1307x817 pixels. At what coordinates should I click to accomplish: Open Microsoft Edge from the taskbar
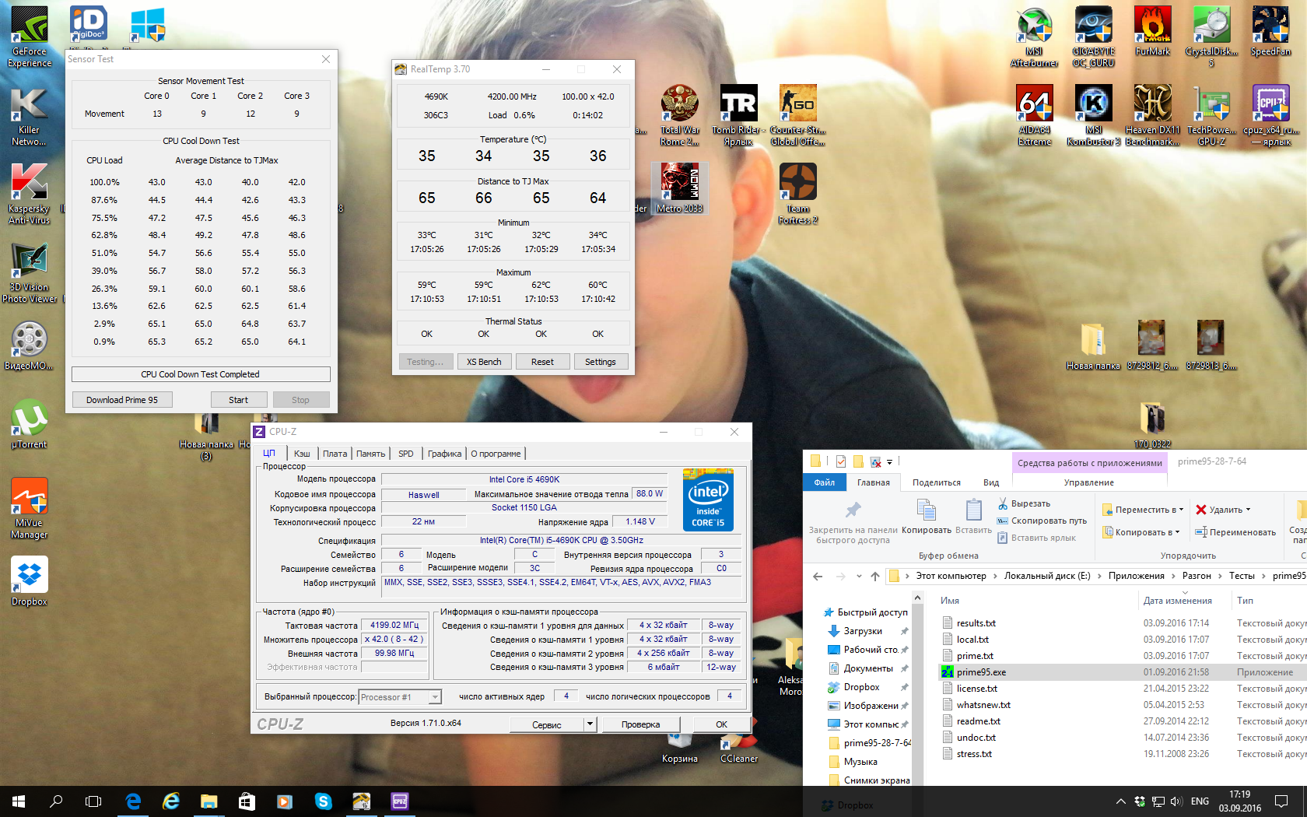point(133,801)
